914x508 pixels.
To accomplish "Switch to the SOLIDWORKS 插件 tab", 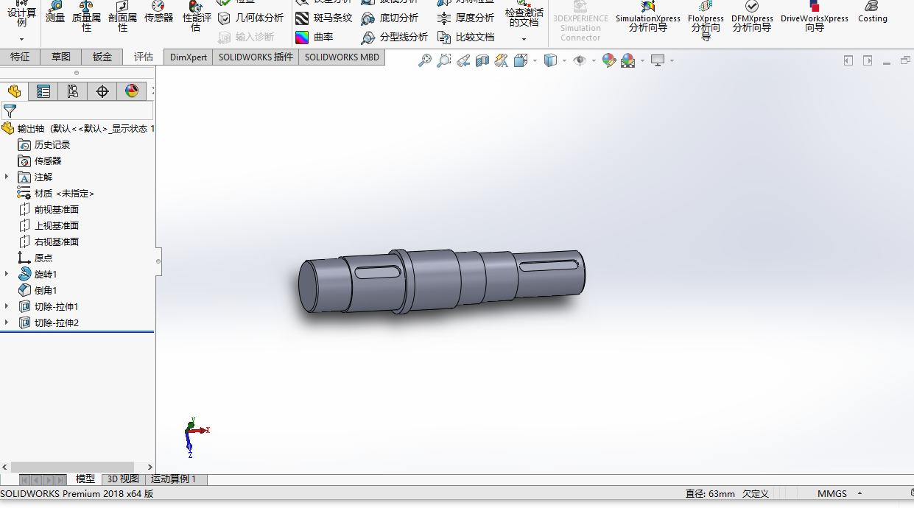I will tap(256, 57).
